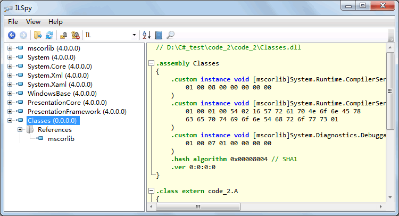Click the horizontal scrollbar thumb
Viewport: 399px width, 216px height.
[198, 206]
